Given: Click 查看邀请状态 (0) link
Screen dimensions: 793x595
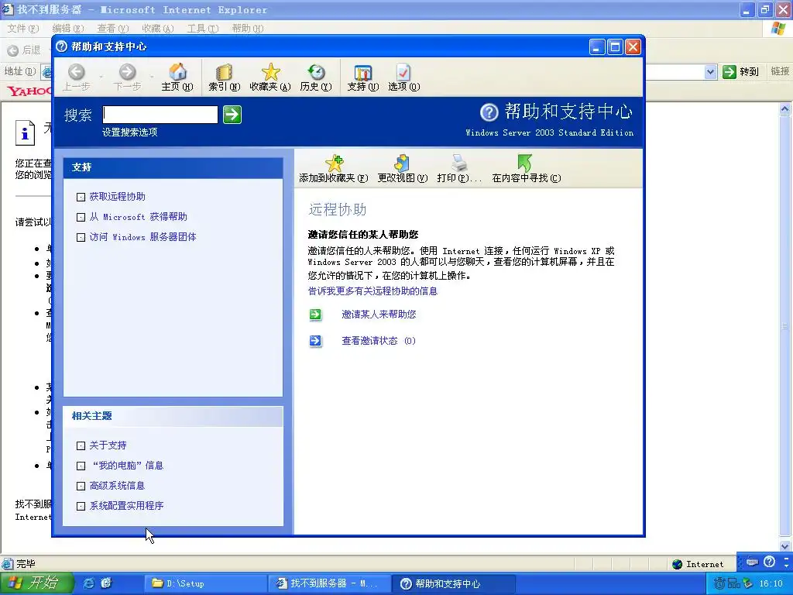Looking at the screenshot, I should (x=378, y=341).
